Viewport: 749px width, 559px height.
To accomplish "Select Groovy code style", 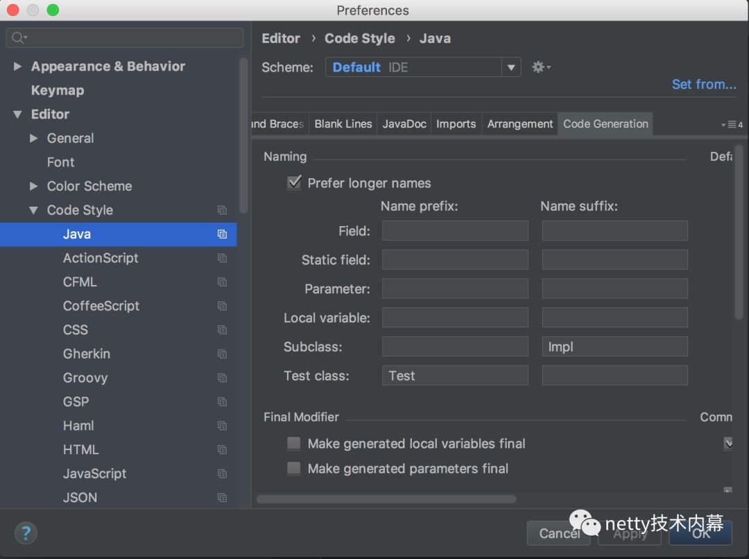I will pyautogui.click(x=119, y=377).
